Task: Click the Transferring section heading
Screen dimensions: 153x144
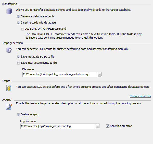Action: [10, 4]
